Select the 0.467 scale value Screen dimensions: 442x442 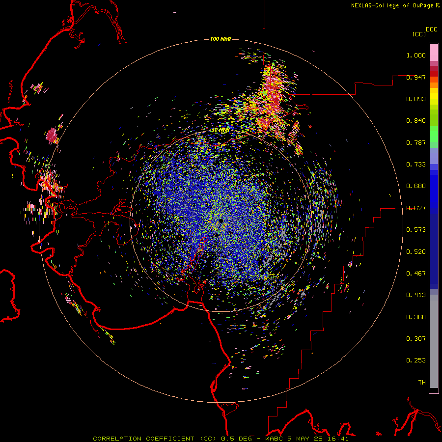(416, 274)
